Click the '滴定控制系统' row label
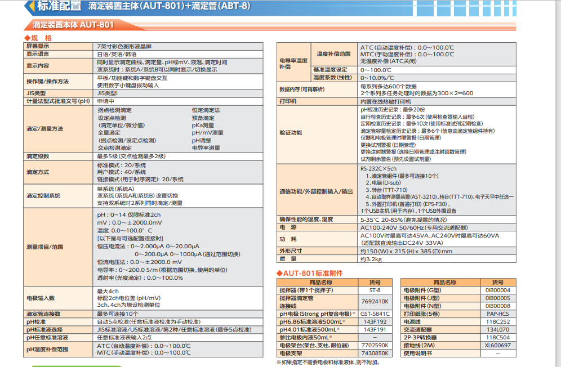This screenshot has height=367, width=561. (x=43, y=196)
